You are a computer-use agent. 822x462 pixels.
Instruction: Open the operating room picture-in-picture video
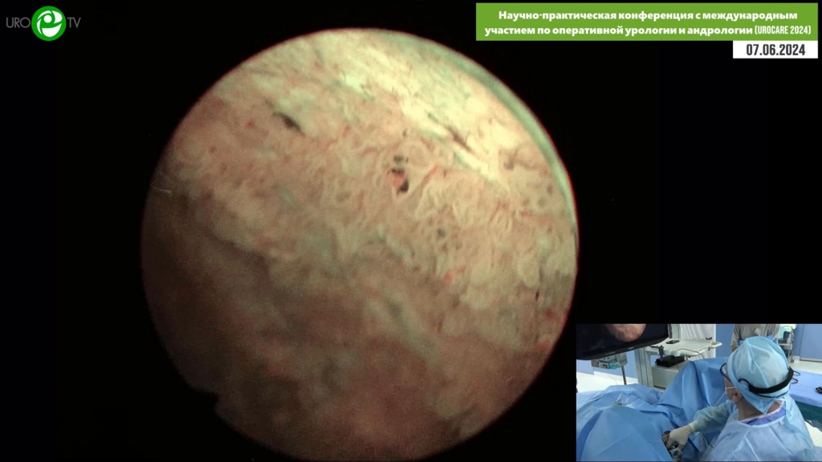698,392
